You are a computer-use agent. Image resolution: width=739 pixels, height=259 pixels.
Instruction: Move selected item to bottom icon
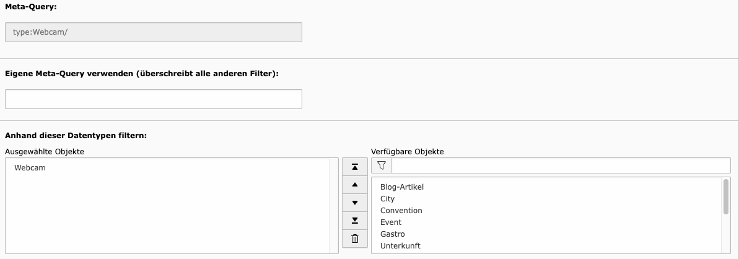pos(355,221)
